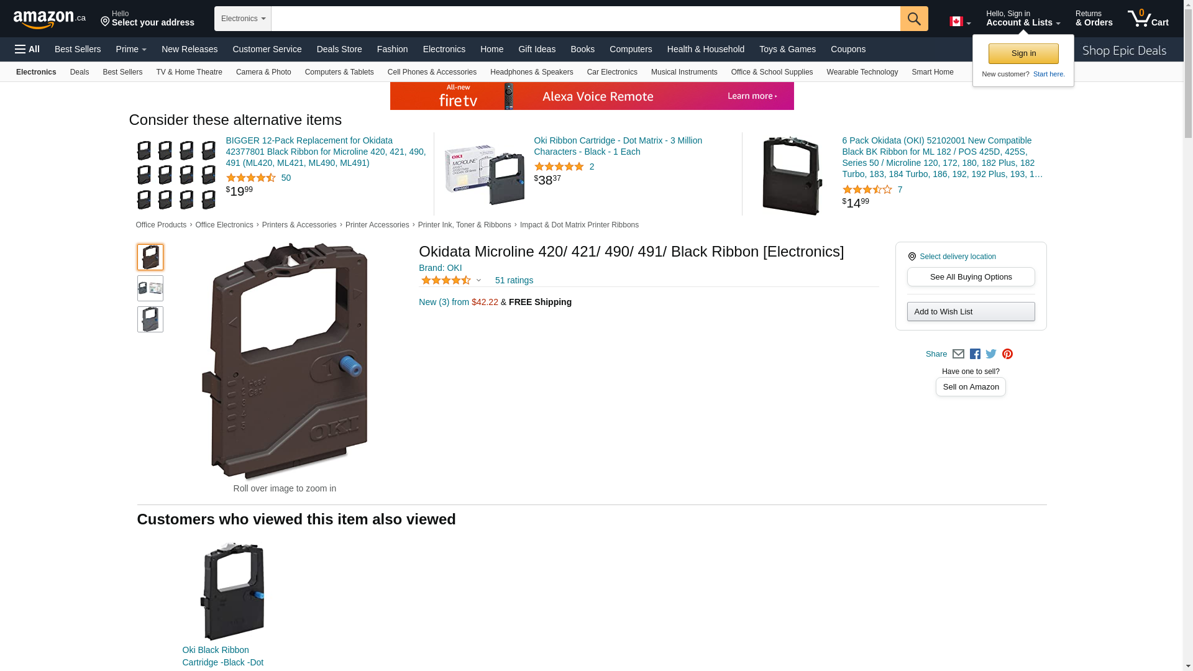Viewport: 1193px width, 671px height.
Task: Click See All Buying Options button
Action: point(971,277)
